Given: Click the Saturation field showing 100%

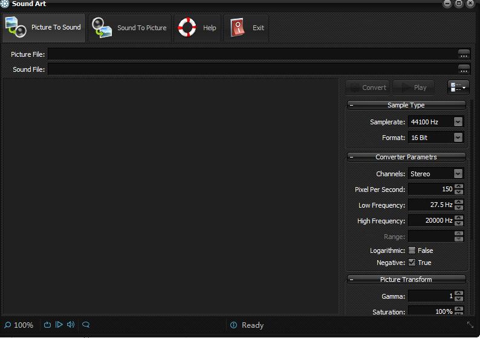Looking at the screenshot, I should click(x=431, y=310).
